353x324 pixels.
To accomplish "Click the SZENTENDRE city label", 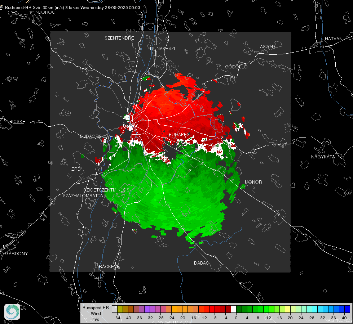I will [x=119, y=38].
